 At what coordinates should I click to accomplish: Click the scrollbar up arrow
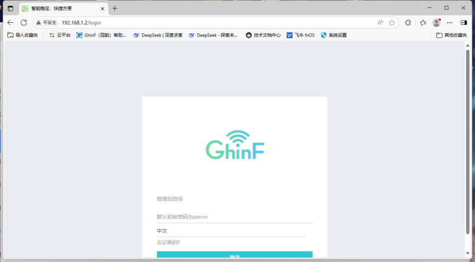[x=468, y=46]
